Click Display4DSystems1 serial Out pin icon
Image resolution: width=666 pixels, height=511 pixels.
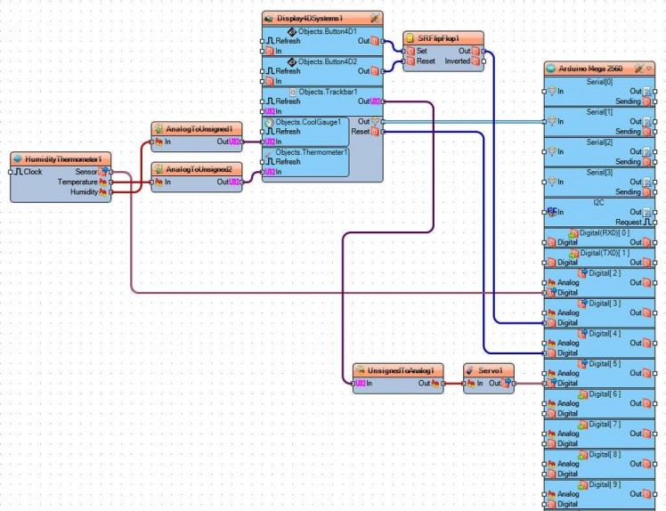pos(376,121)
